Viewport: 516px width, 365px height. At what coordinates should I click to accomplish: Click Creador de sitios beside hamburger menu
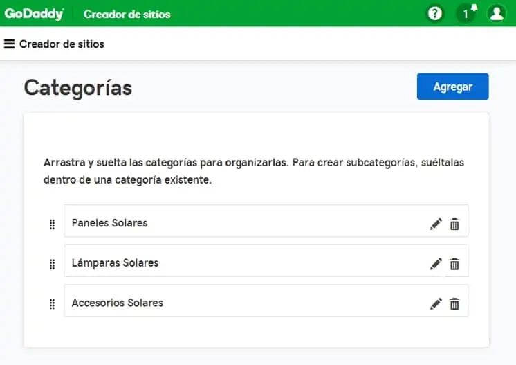(62, 44)
